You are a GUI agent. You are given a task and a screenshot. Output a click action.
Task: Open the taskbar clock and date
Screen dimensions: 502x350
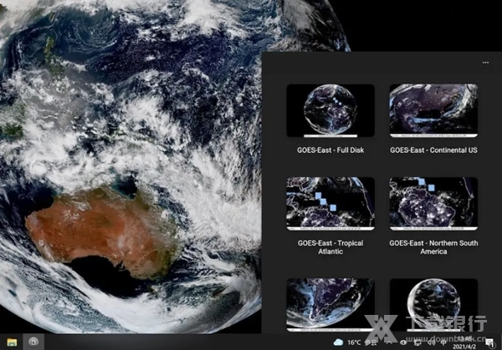coord(463,342)
